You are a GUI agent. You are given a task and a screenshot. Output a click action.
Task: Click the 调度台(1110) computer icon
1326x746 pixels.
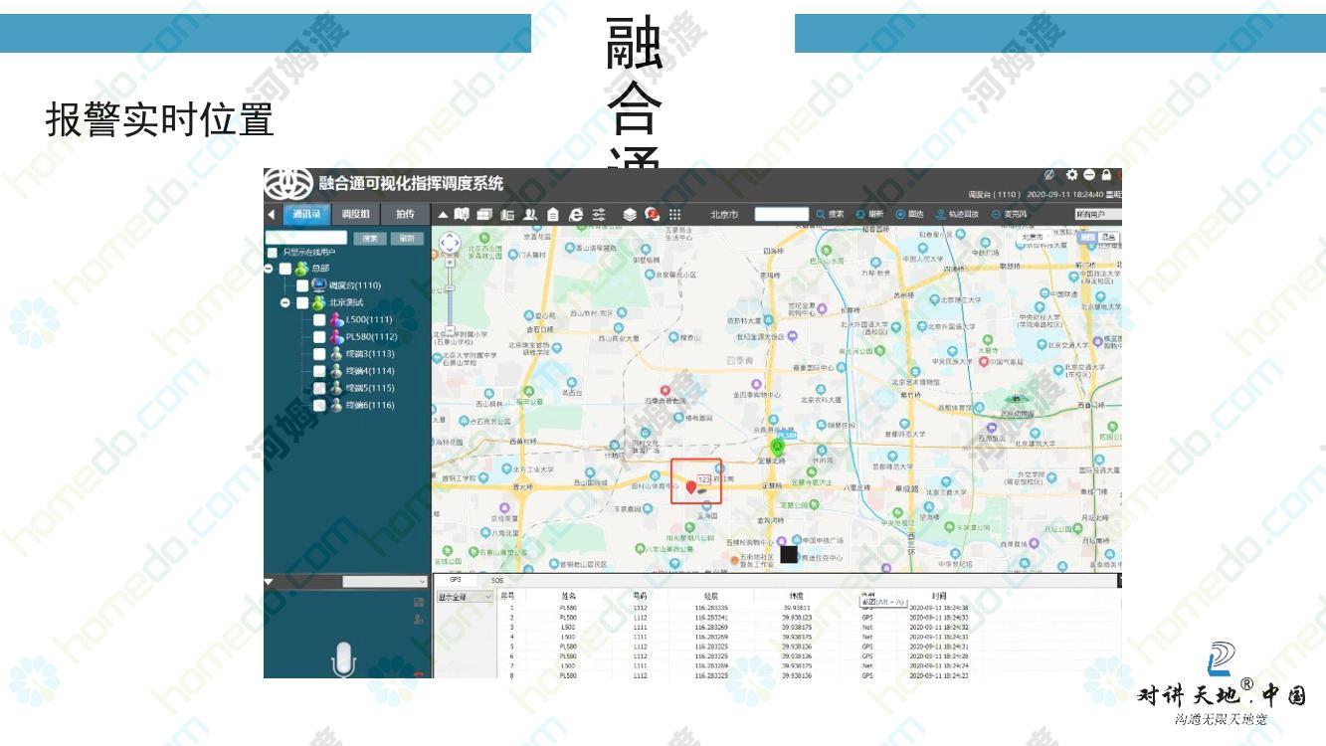coord(320,284)
